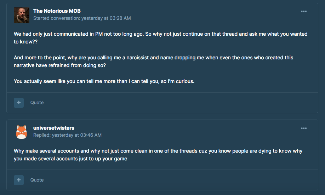
Task: Toggle multi-quote plus on The Notorious MOB's message
Action: tap(19, 102)
